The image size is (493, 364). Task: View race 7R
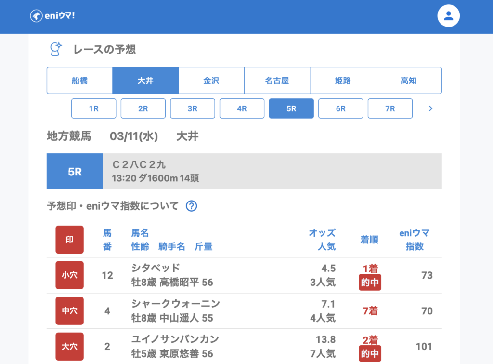390,108
